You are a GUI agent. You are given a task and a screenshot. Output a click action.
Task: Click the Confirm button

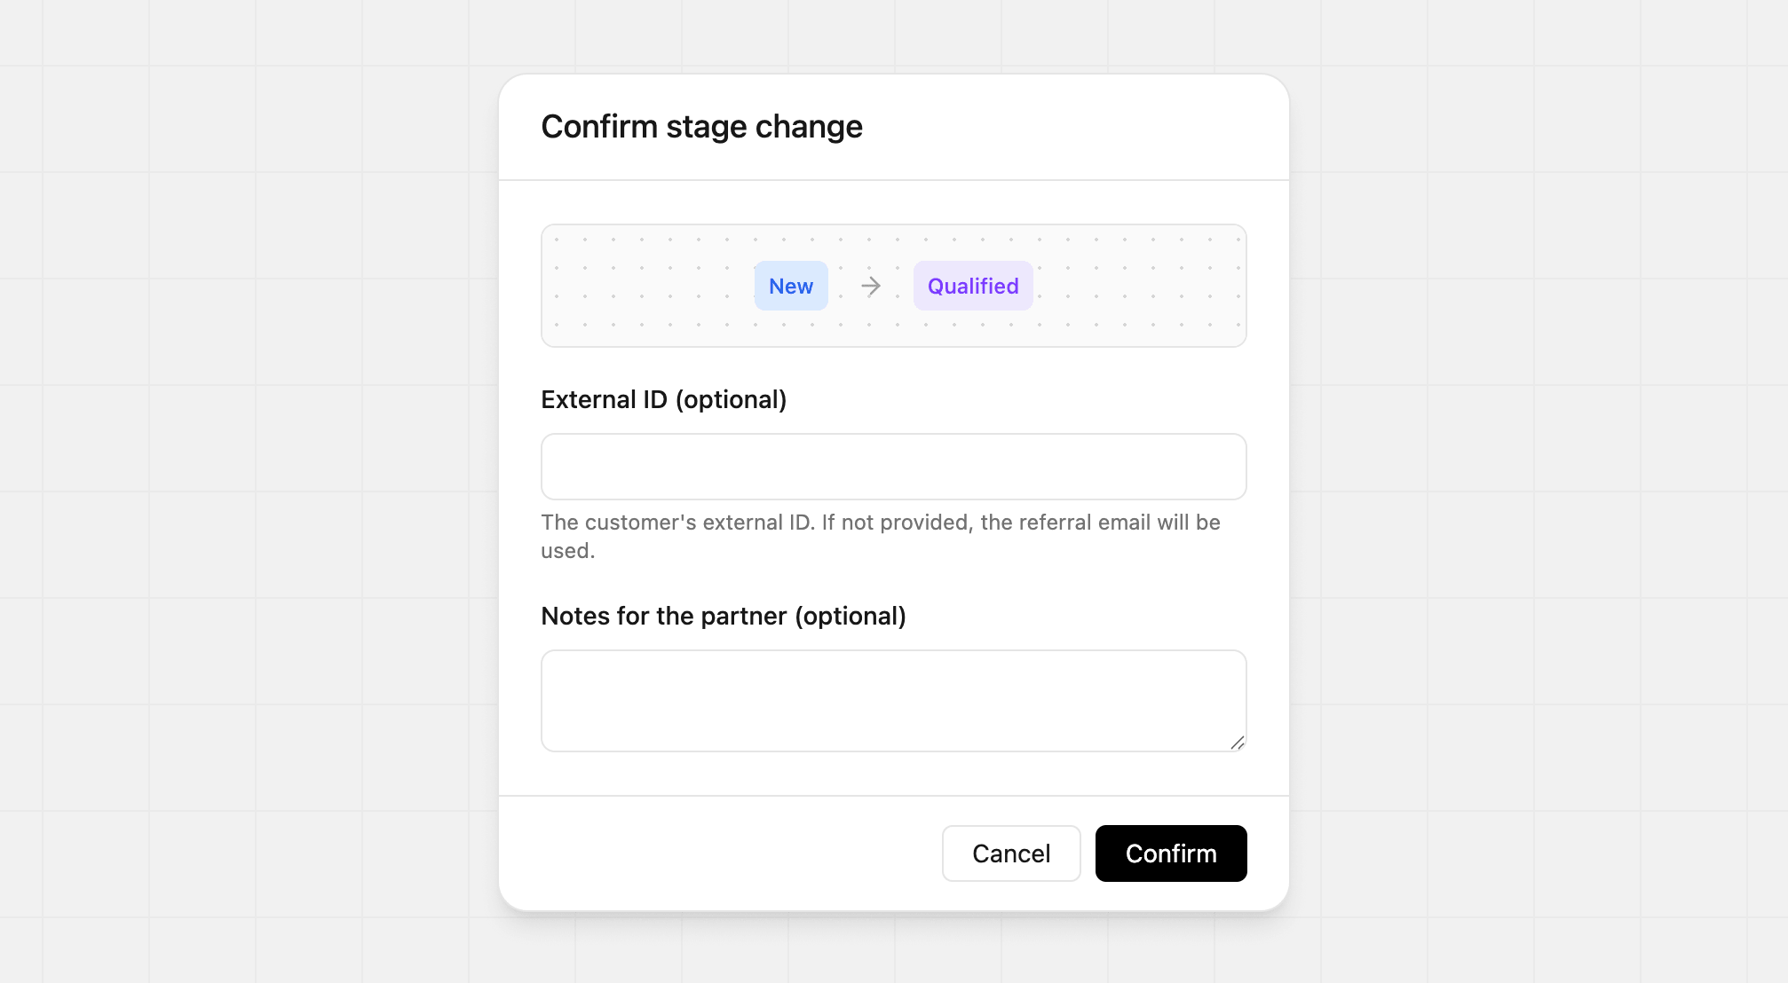(x=1170, y=853)
